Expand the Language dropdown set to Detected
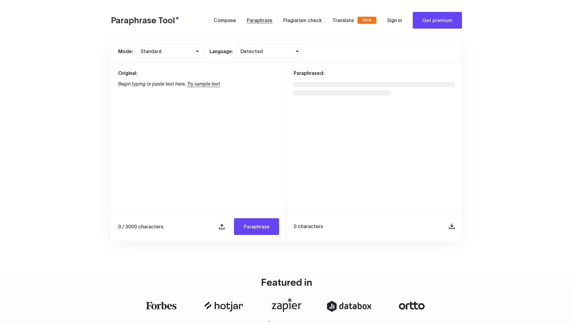The height and width of the screenshot is (322, 573). (269, 51)
